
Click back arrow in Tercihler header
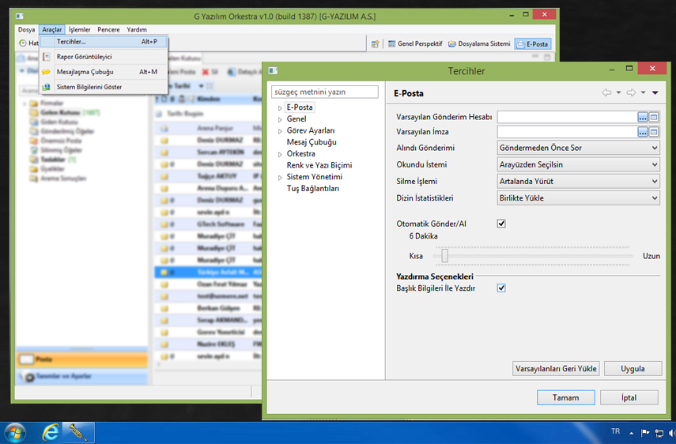coord(606,92)
